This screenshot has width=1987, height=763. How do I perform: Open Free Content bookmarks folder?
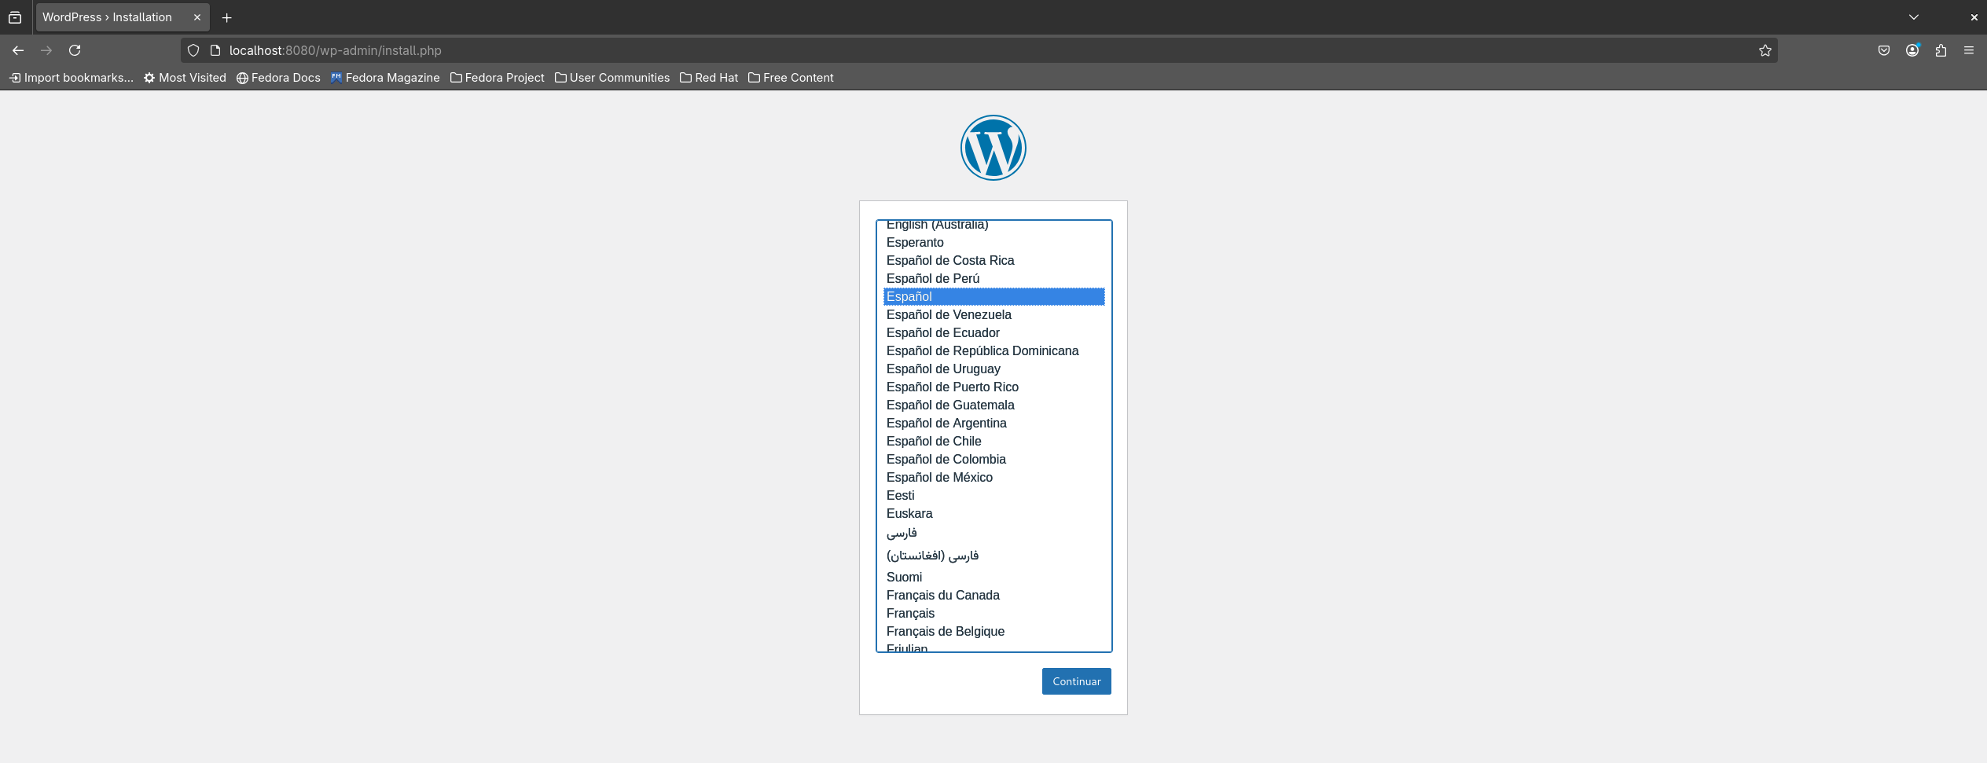pos(791,78)
